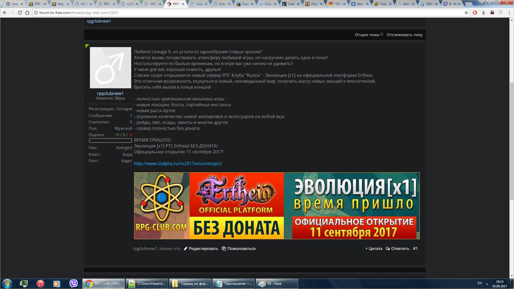The image size is (514, 289).
Task: Click the Редактировать post link
Action: [x=203, y=249]
